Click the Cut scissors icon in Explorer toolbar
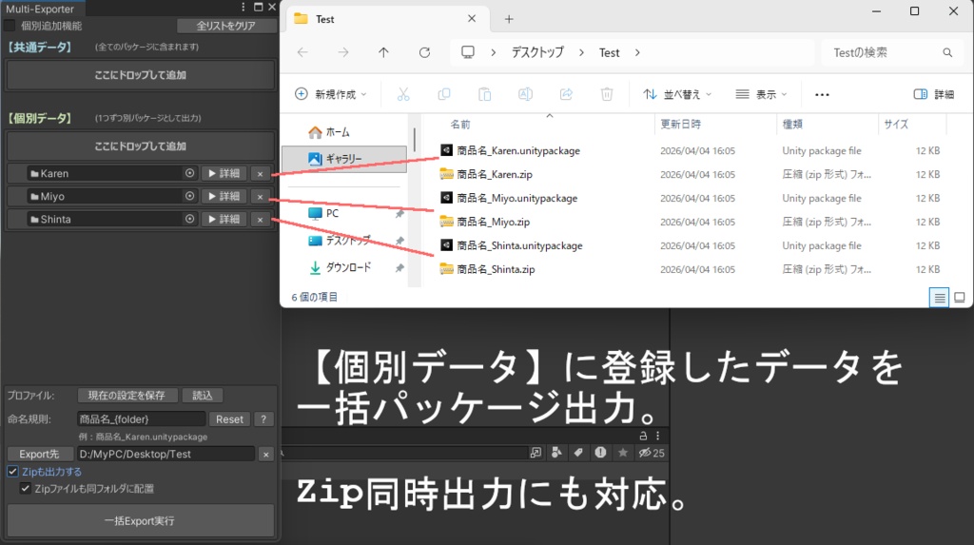 403,94
